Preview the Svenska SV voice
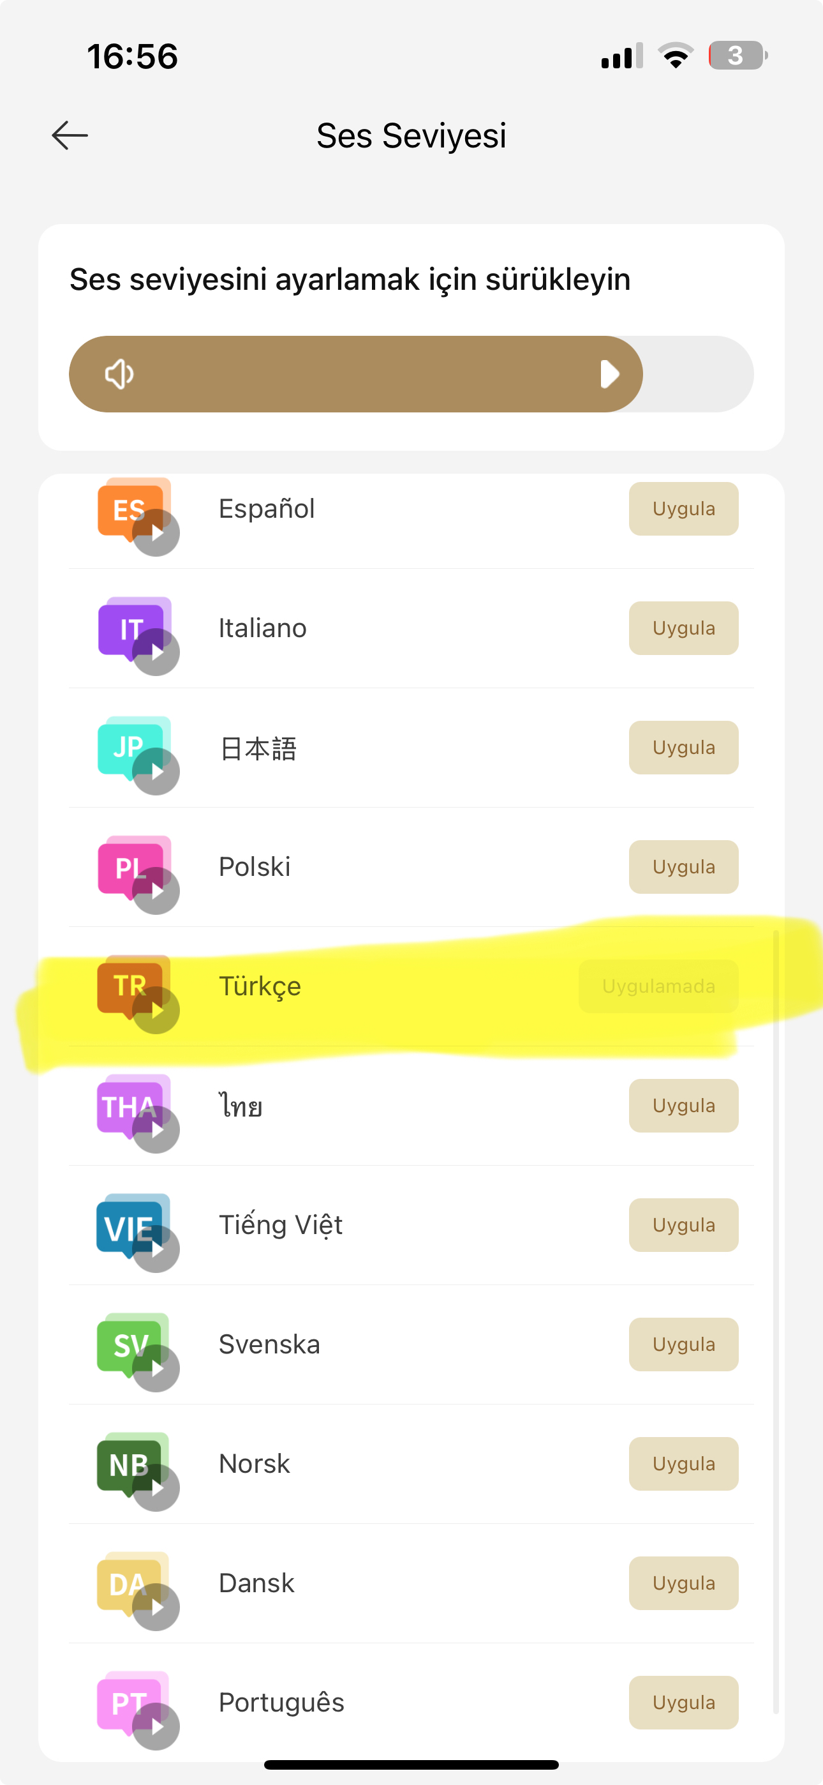The height and width of the screenshot is (1785, 823). pos(156,1369)
